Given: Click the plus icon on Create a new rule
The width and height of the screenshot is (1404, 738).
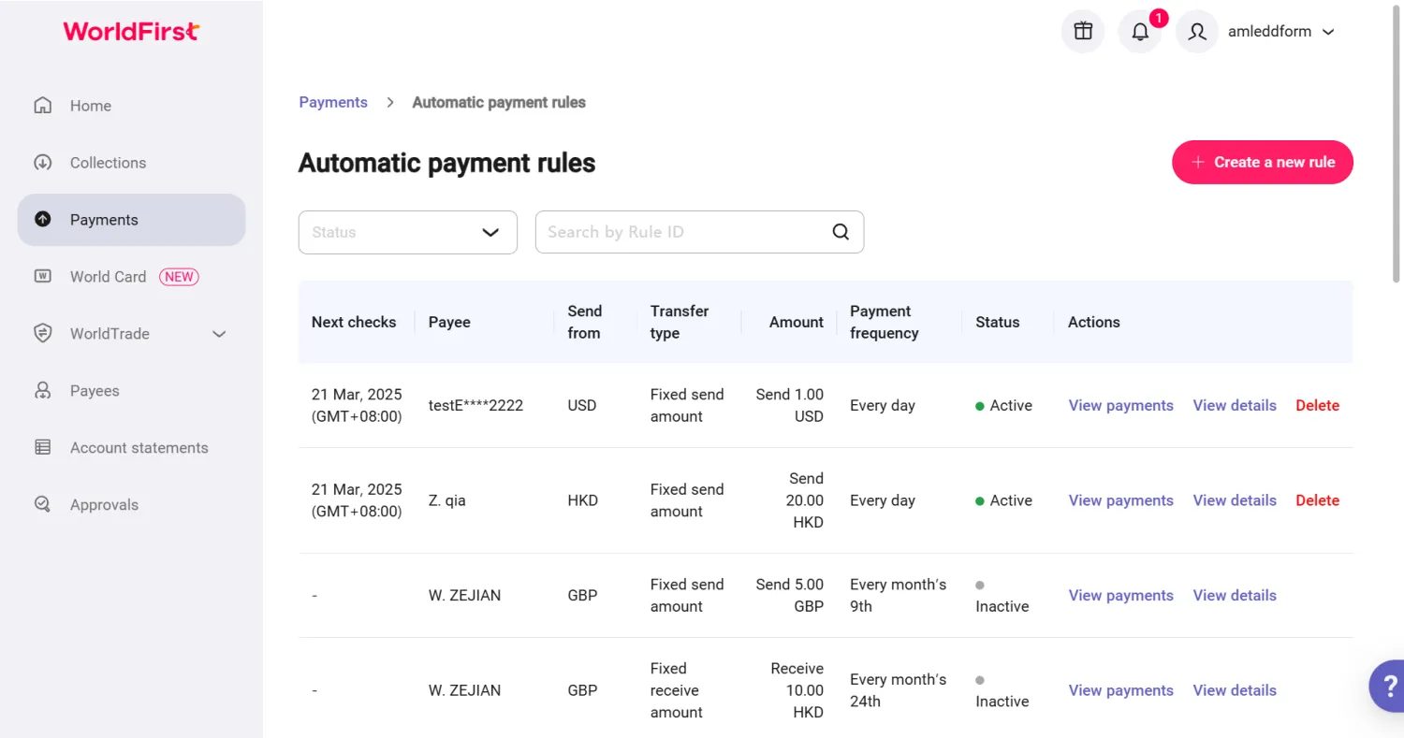Looking at the screenshot, I should pos(1197,162).
